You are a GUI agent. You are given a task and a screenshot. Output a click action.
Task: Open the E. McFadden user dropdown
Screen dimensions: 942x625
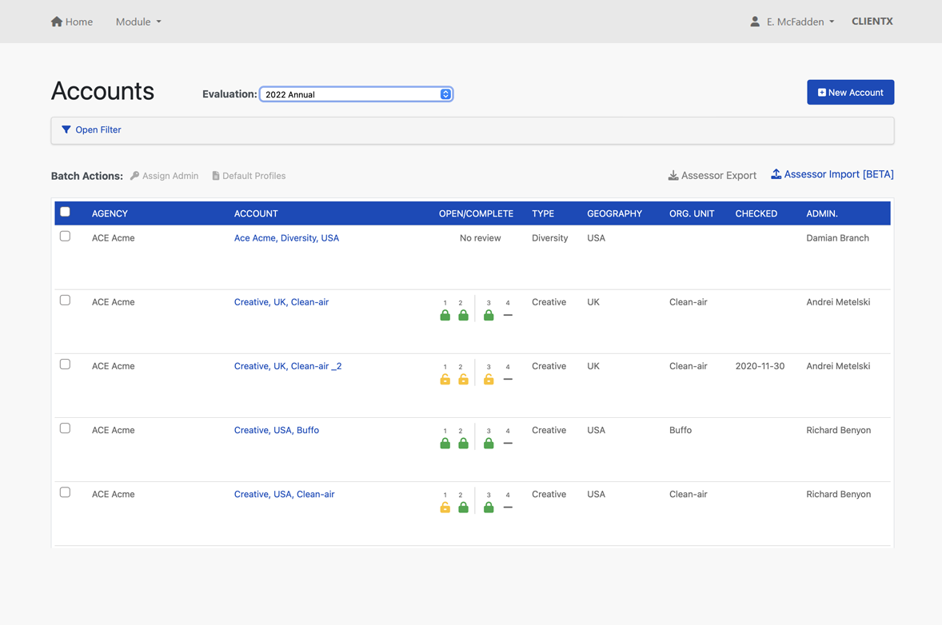pos(792,22)
